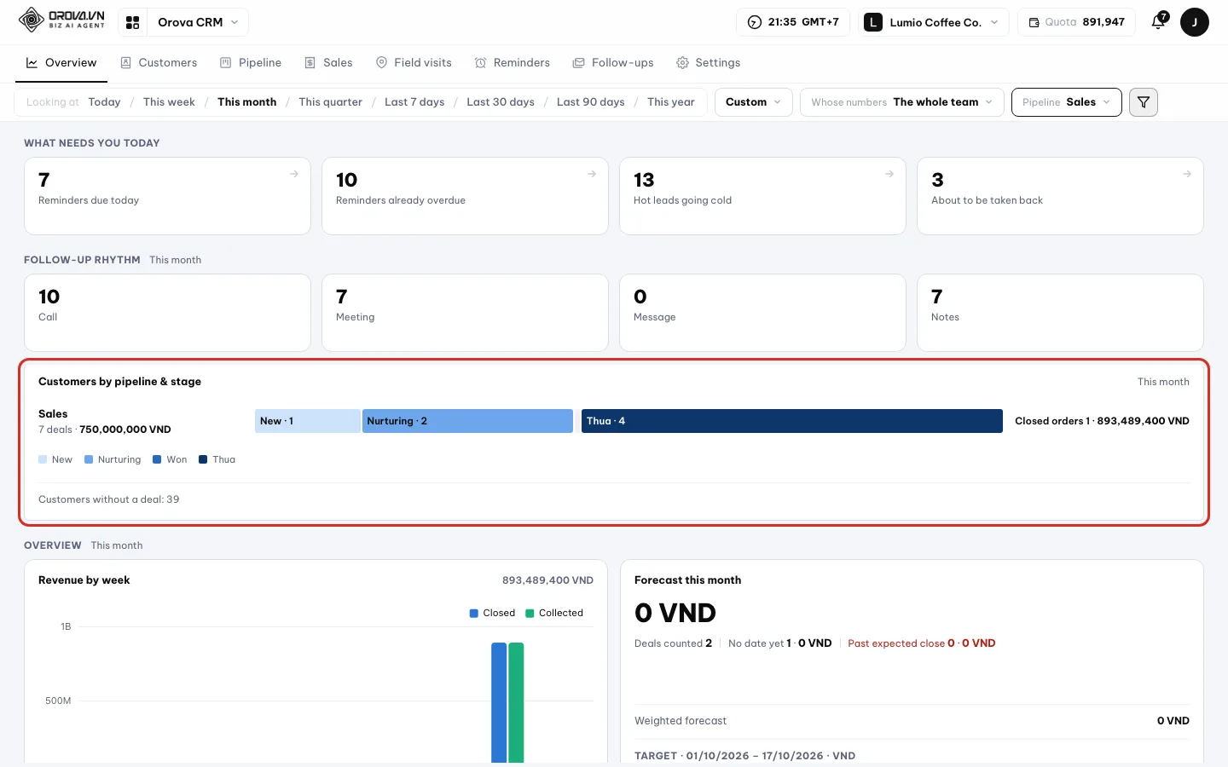Click arrow on Hot leads going cold card
The height and width of the screenshot is (767, 1228).
tap(889, 174)
